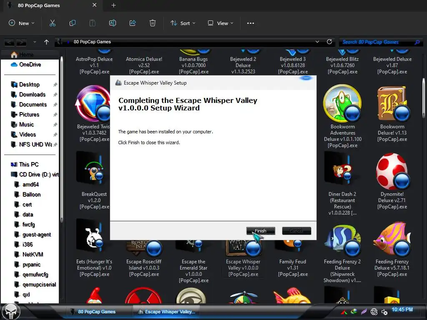Click the Finish button in setup wizard
The image size is (427, 320).
point(261,231)
